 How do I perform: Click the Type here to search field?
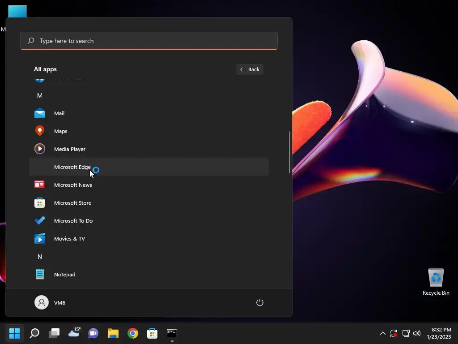click(149, 41)
